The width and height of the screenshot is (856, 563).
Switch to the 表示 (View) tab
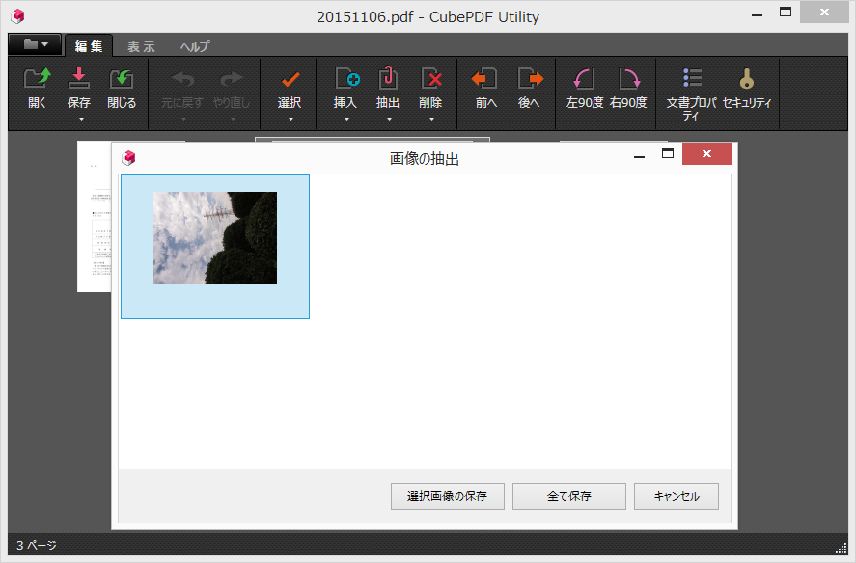(142, 47)
